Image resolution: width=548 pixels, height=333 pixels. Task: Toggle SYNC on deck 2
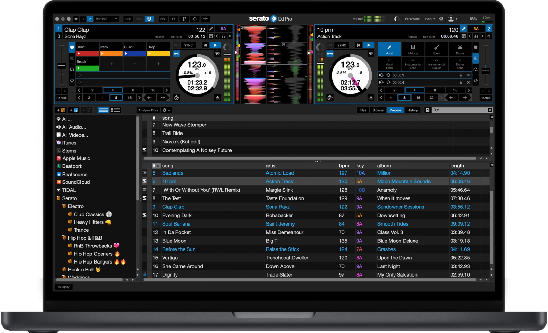pos(341,45)
